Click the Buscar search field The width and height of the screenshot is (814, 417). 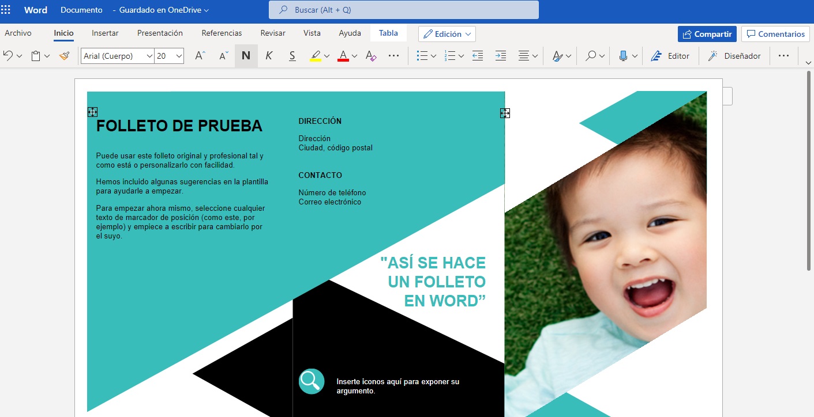pos(403,10)
